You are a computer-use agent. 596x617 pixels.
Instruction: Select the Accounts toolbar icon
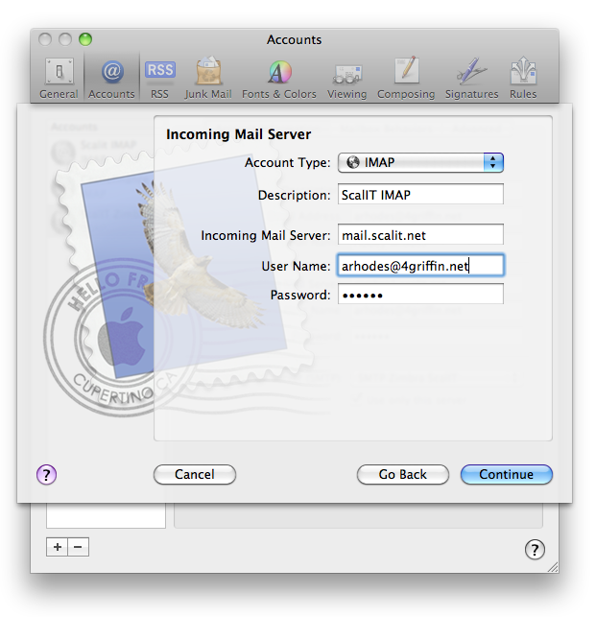click(111, 78)
